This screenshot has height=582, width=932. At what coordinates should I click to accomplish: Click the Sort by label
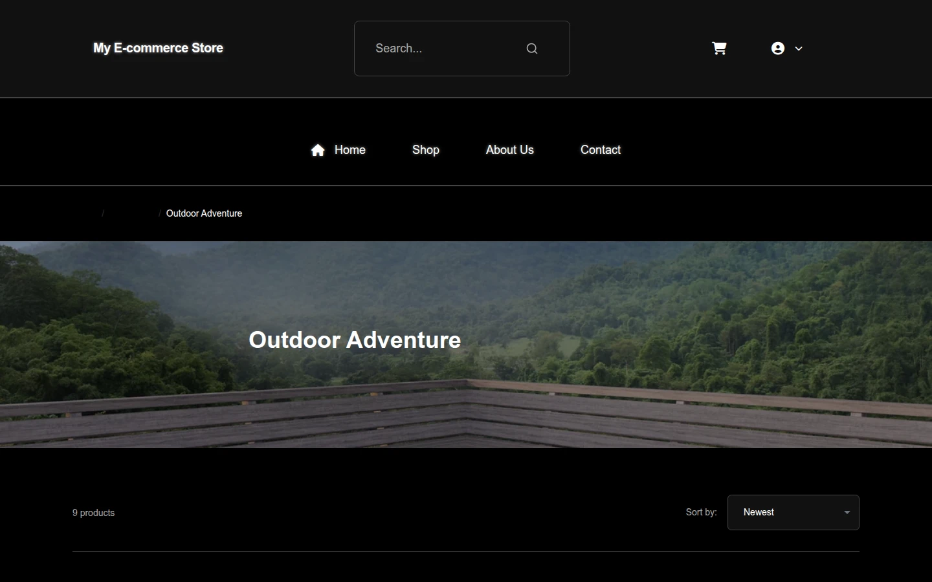coord(701,512)
